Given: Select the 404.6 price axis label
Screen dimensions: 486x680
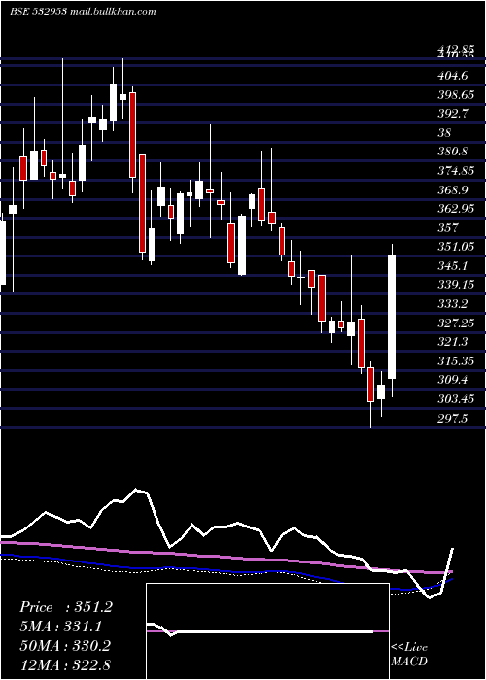Looking at the screenshot, I should 453,76.
